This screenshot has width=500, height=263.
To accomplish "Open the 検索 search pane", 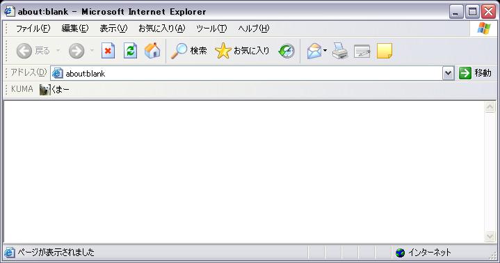I will [x=188, y=51].
